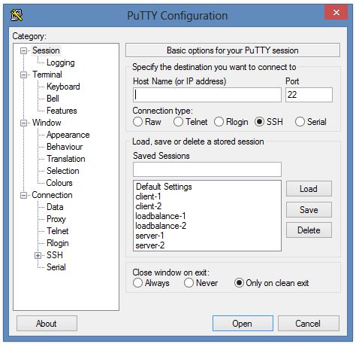
Task: Collapse the Connection tree node
Action: 23,196
